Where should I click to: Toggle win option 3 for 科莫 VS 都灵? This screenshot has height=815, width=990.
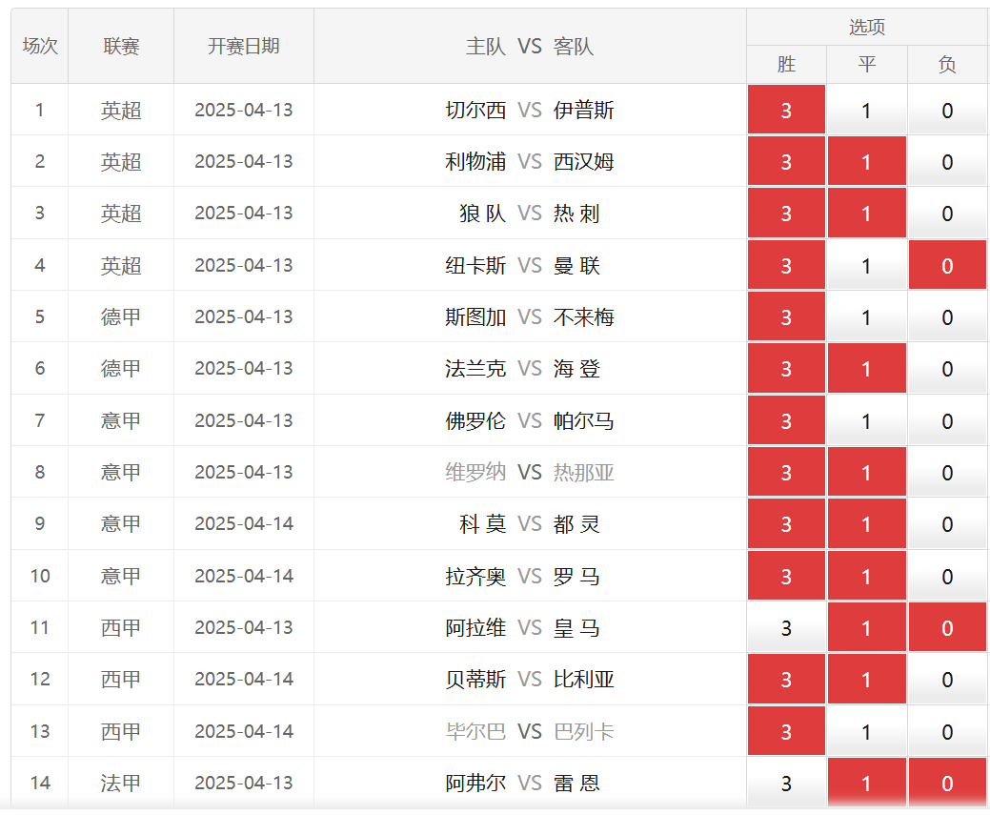click(x=786, y=524)
